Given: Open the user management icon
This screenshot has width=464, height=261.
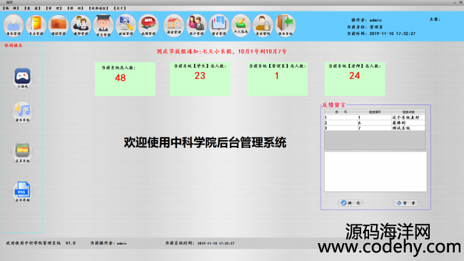Looking at the screenshot, I should [x=196, y=26].
